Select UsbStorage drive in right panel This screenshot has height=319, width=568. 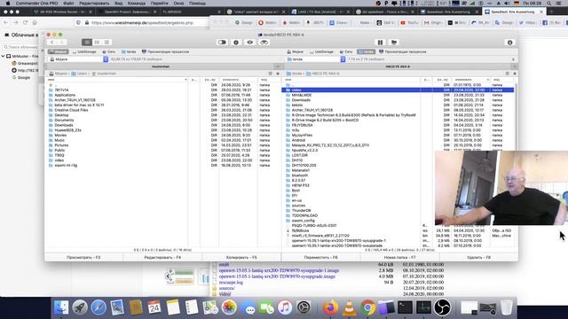pos(321,51)
